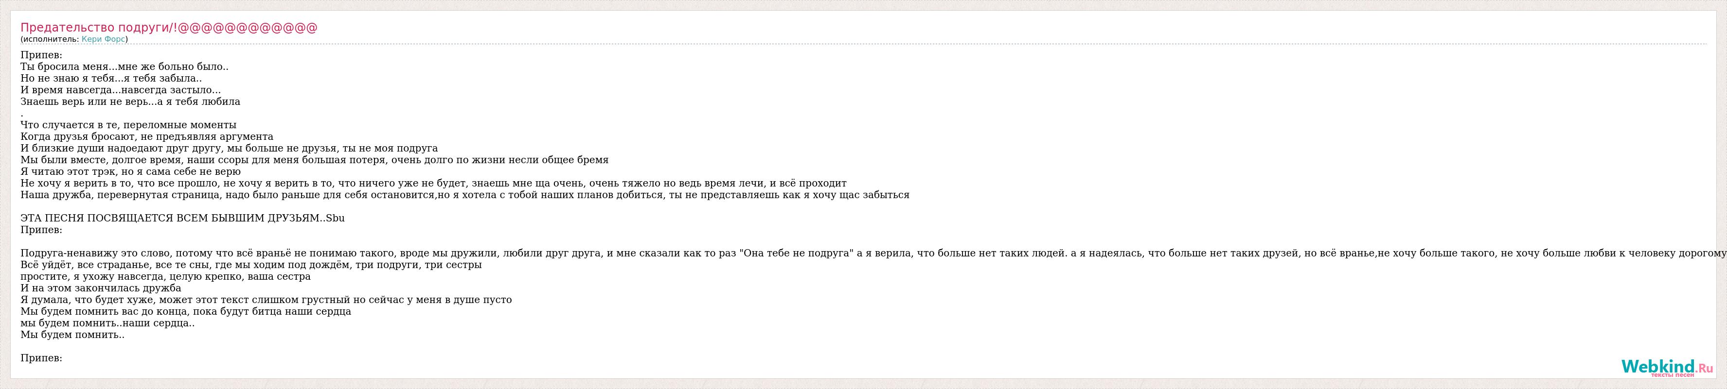
Task: Click the line 'Я читаю этот трэк'
Action: (130, 171)
